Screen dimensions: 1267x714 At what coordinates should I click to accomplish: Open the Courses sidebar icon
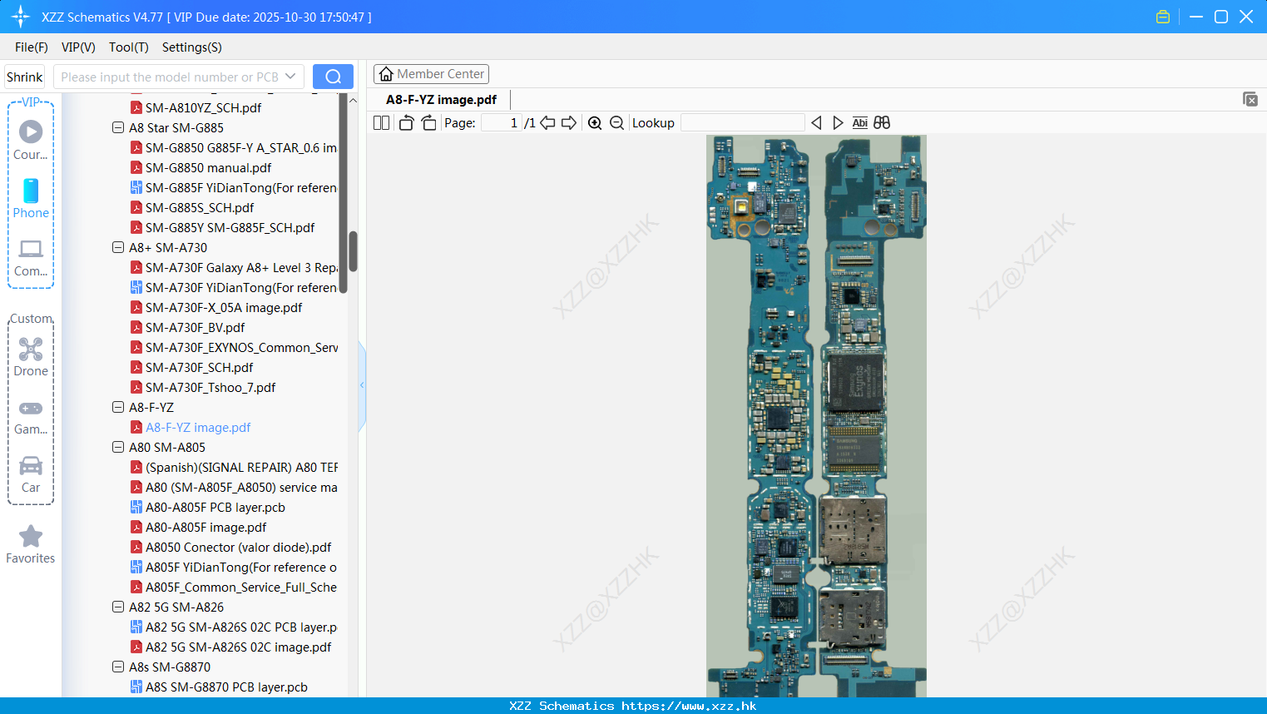pyautogui.click(x=31, y=140)
